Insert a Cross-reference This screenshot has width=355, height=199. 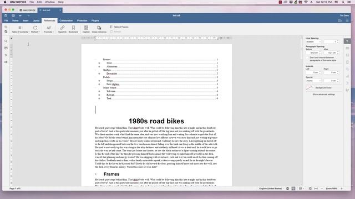pyautogui.click(x=99, y=29)
